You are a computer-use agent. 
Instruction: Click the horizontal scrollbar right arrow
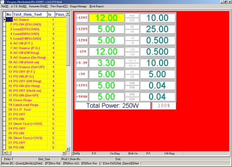click(x=64, y=153)
